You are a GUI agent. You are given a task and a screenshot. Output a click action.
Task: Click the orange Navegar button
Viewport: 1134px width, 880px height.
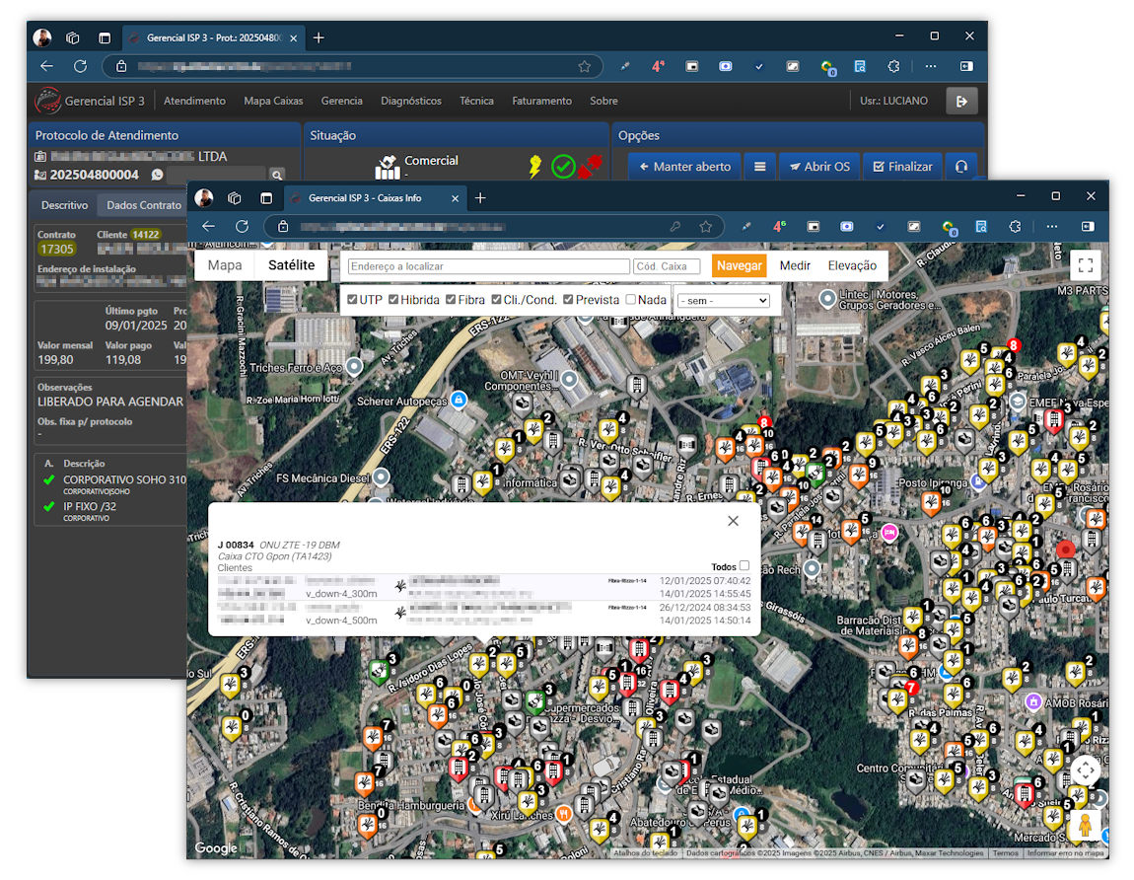point(739,265)
